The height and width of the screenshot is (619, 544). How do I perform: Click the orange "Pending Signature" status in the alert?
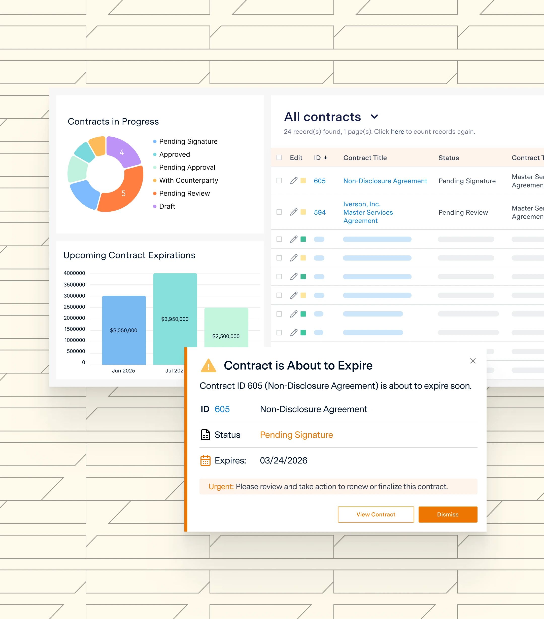click(x=296, y=435)
